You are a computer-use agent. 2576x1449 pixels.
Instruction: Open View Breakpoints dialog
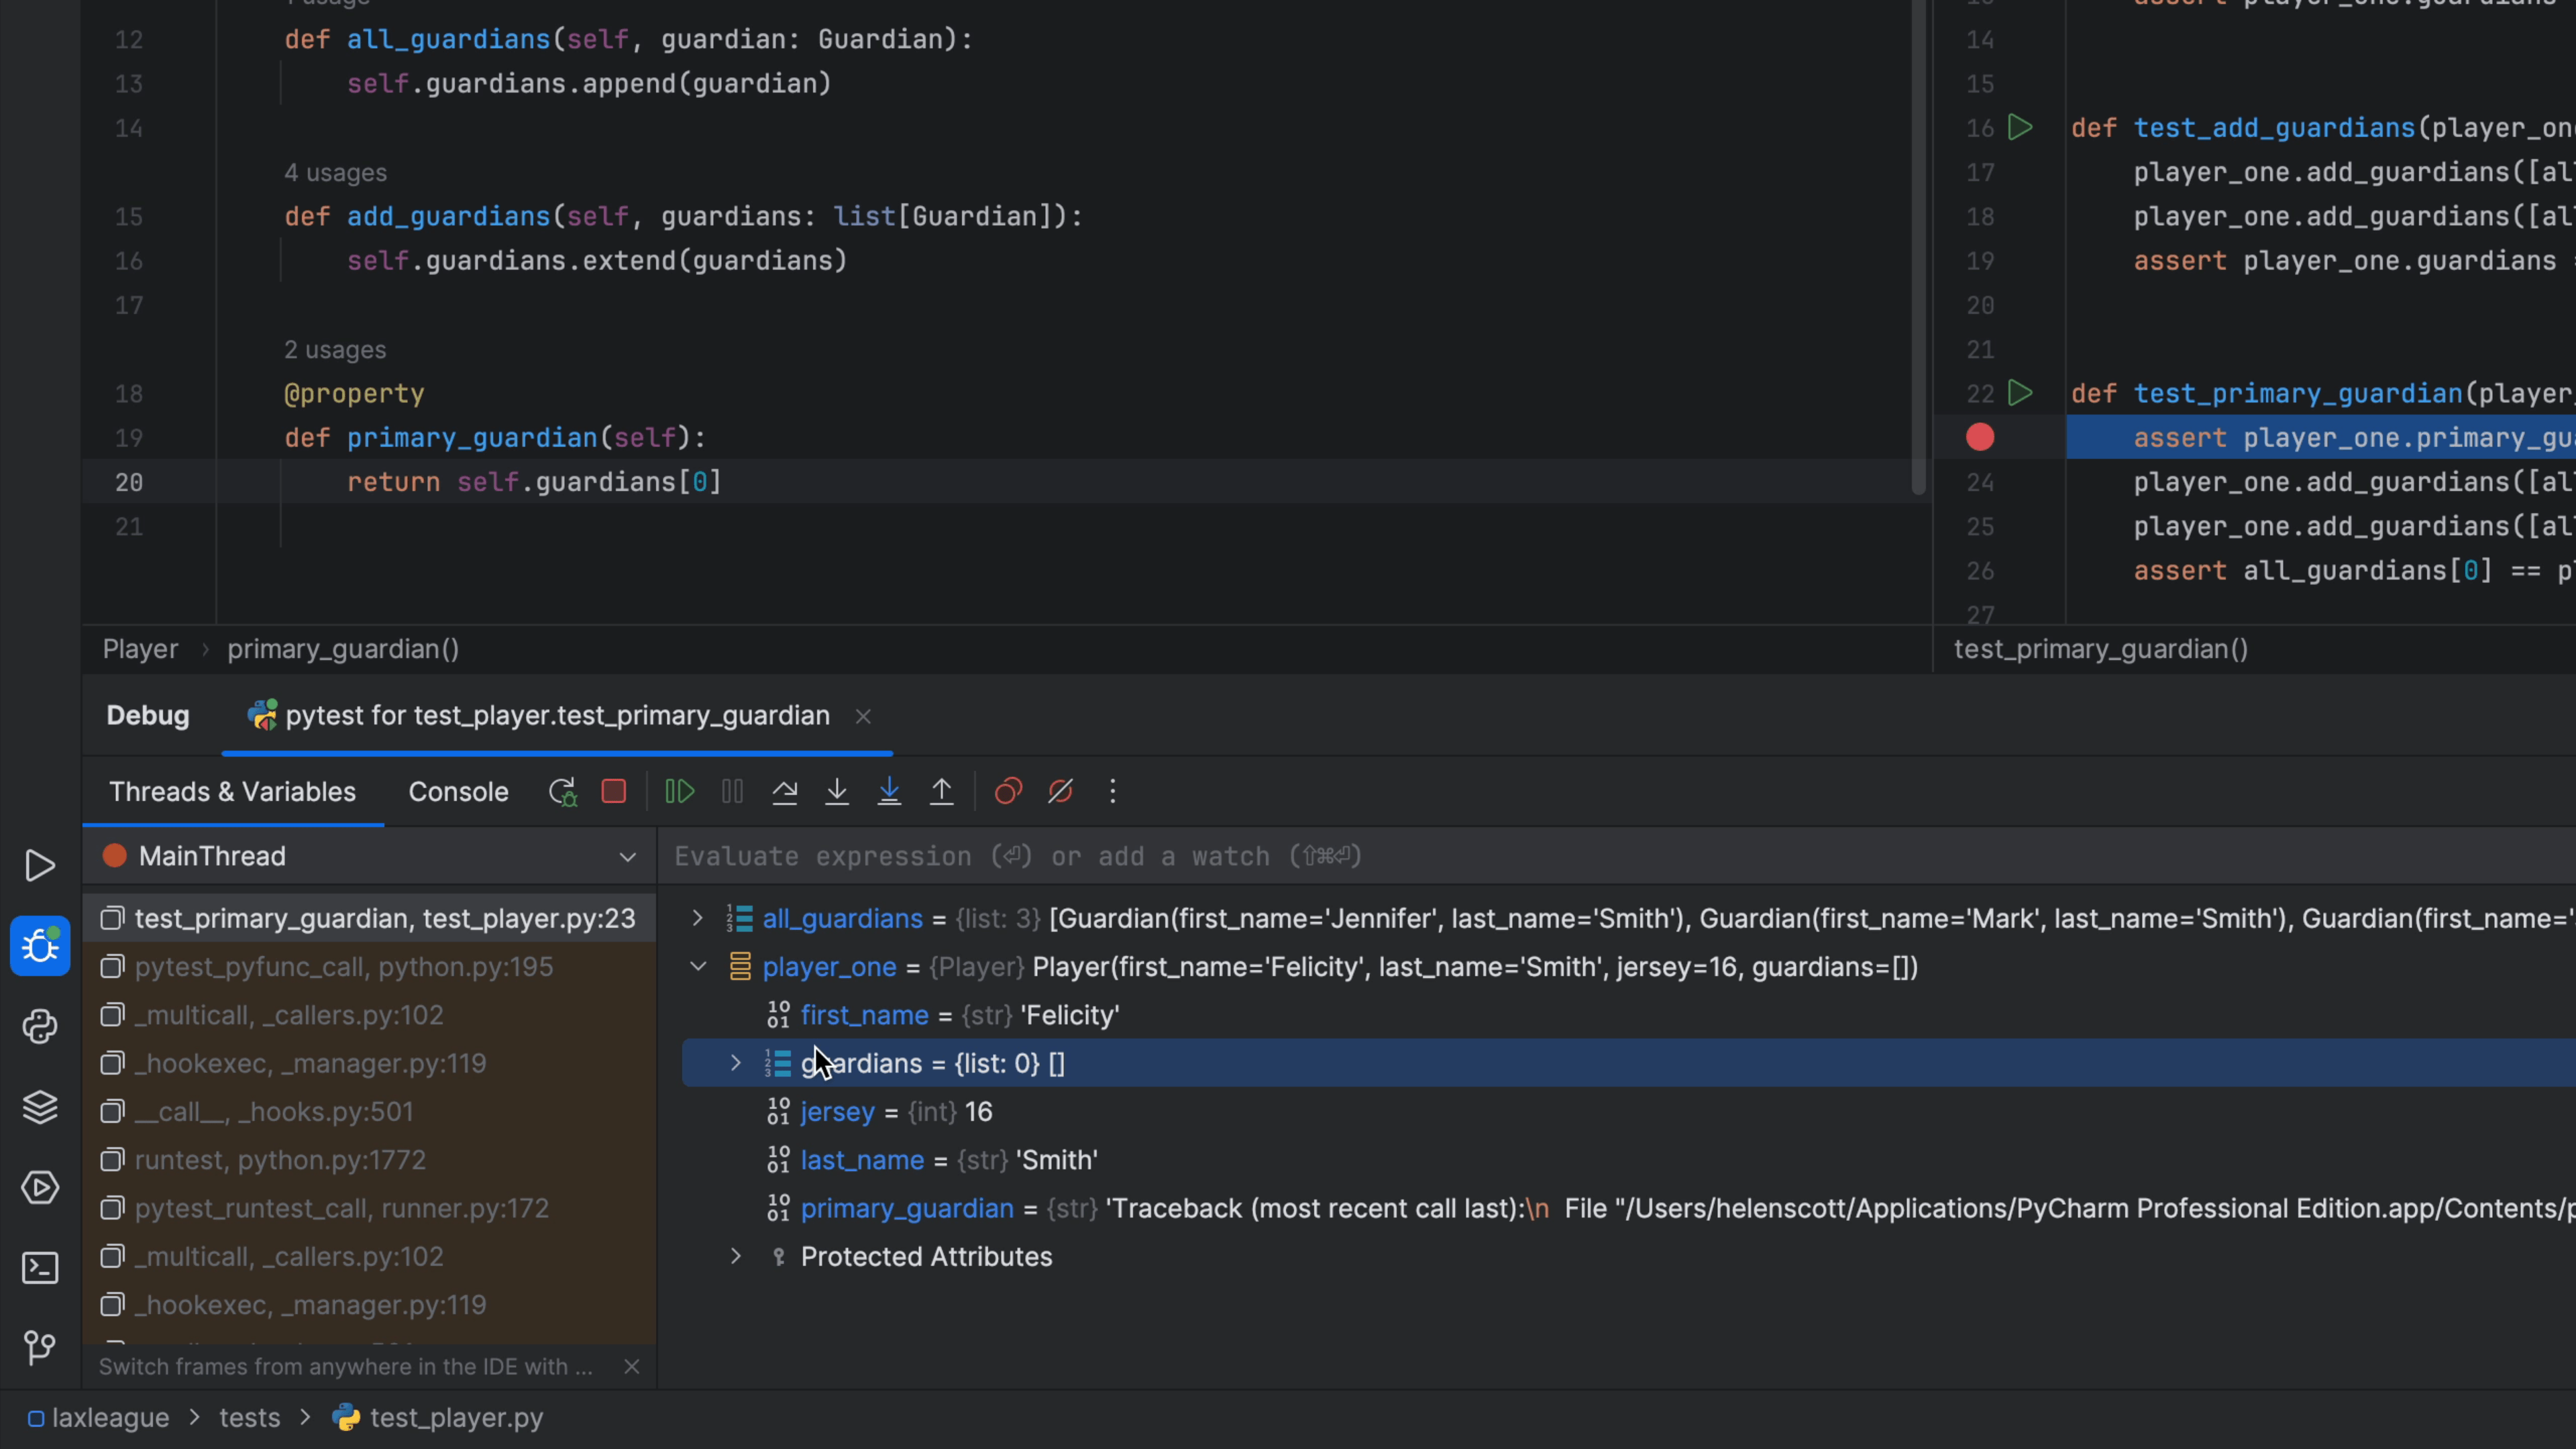(x=1008, y=792)
